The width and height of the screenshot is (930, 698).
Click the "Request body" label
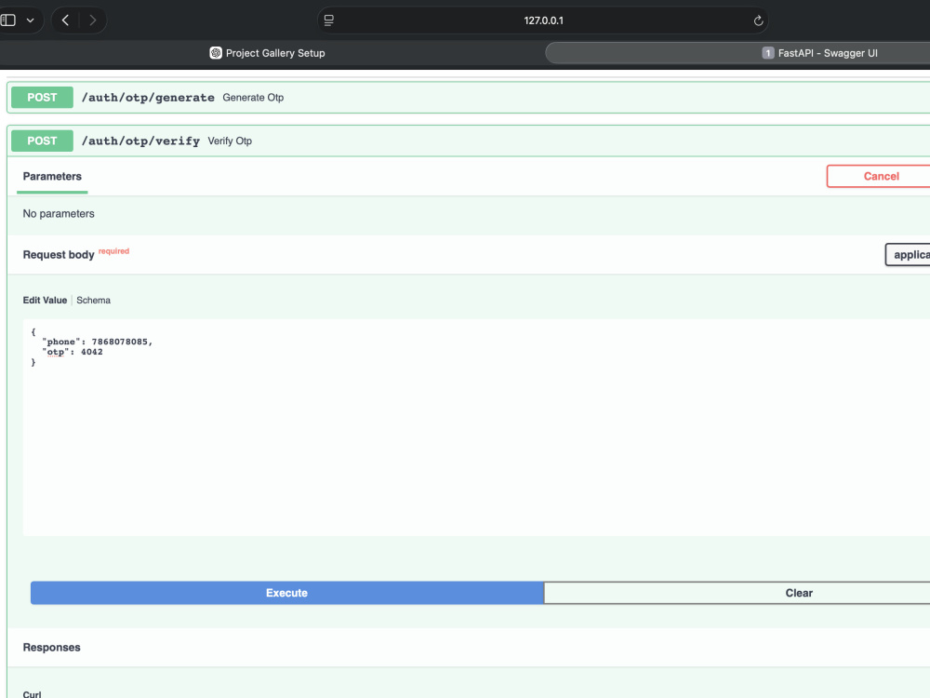pyautogui.click(x=59, y=255)
